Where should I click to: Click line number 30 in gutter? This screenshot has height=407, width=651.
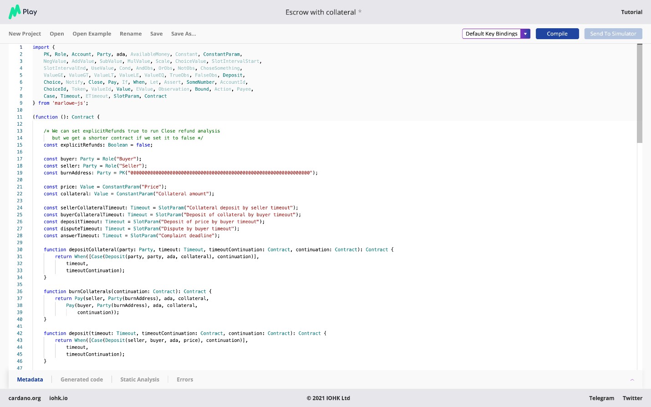(20, 249)
